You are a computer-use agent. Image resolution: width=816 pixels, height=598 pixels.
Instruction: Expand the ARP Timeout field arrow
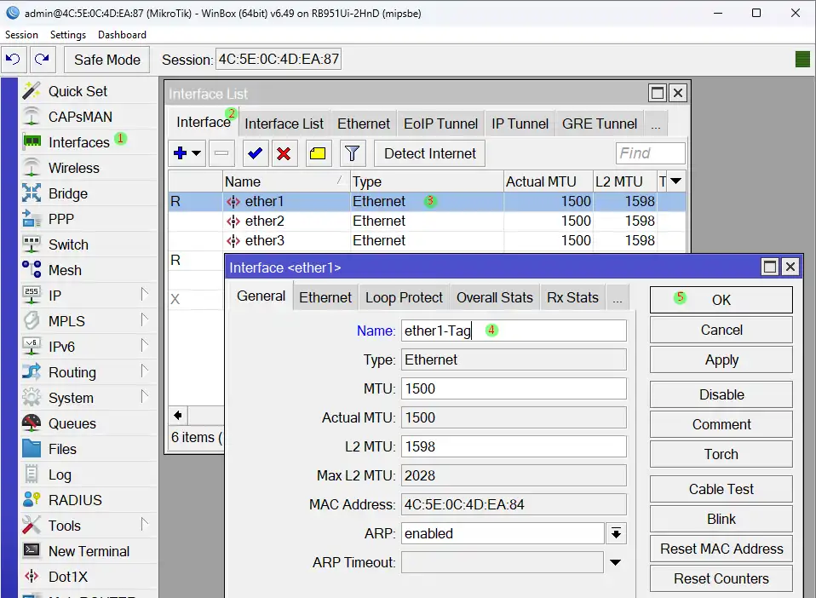(615, 562)
